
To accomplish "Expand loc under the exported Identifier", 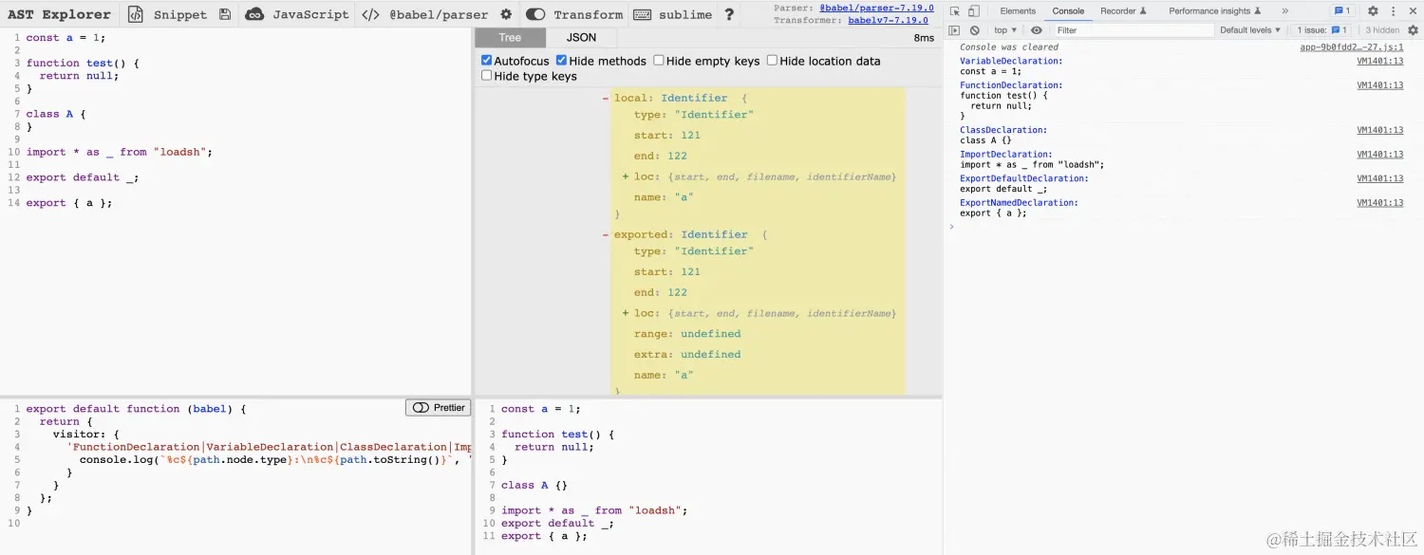I will [626, 313].
